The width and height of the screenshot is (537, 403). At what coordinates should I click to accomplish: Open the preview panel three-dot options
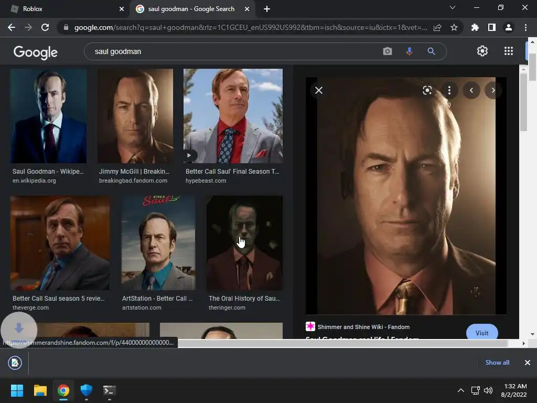(449, 90)
